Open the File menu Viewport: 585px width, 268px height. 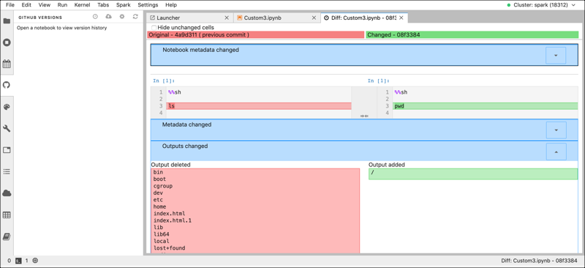(x=10, y=5)
